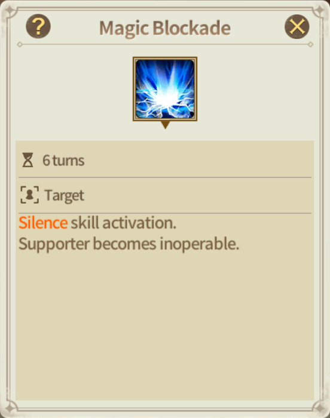Image resolution: width=330 pixels, height=418 pixels.
Task: Click the top-left corner star ornament
Action: (10, 11)
